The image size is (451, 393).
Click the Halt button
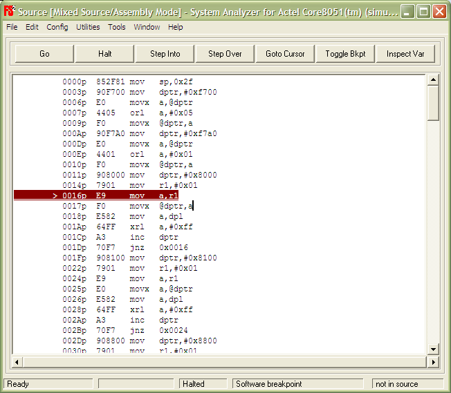coord(104,54)
